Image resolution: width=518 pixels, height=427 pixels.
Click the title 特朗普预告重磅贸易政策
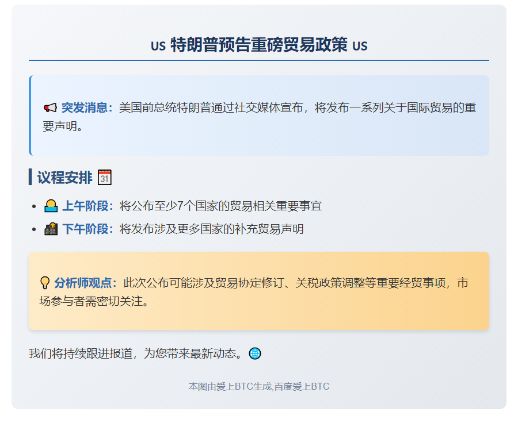point(259,45)
